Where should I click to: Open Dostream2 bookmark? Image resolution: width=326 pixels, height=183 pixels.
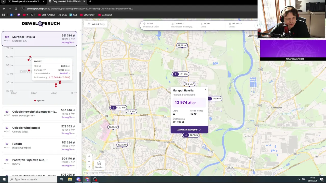tap(105, 15)
